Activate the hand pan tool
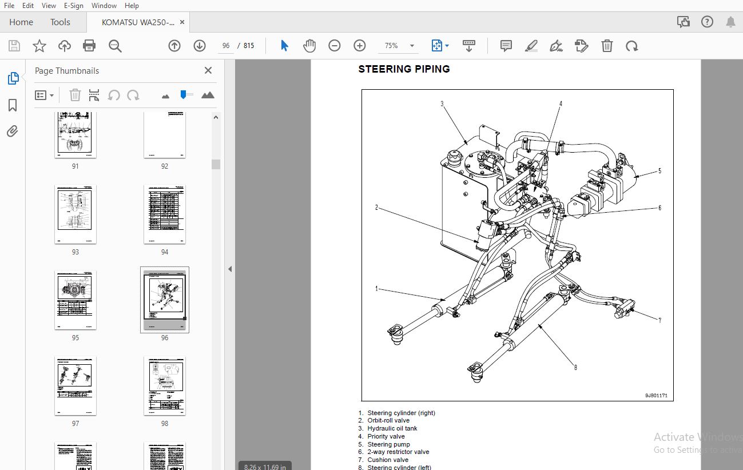 [309, 46]
